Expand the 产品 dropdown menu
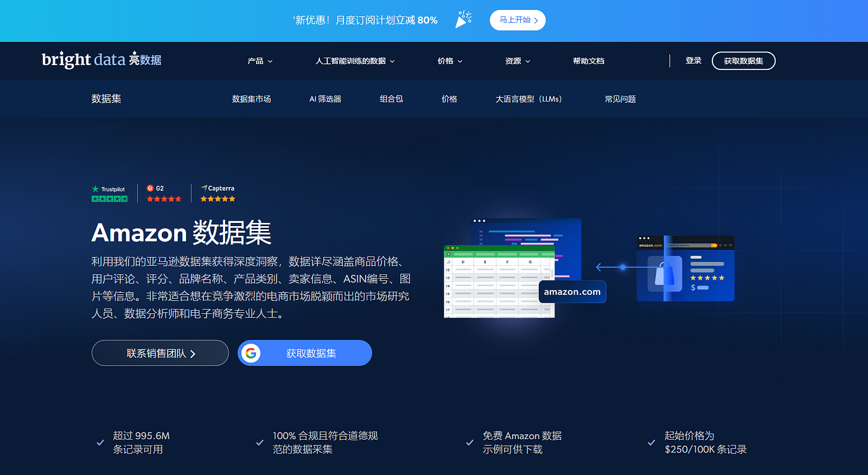 260,61
